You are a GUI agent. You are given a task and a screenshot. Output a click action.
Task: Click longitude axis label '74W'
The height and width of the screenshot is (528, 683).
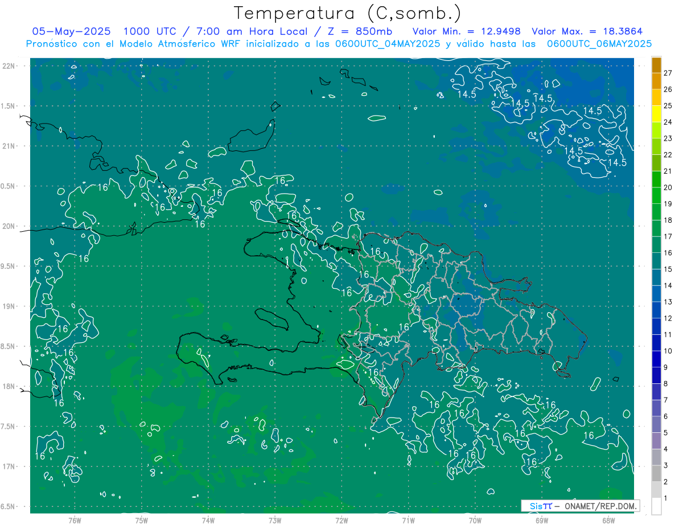point(208,521)
